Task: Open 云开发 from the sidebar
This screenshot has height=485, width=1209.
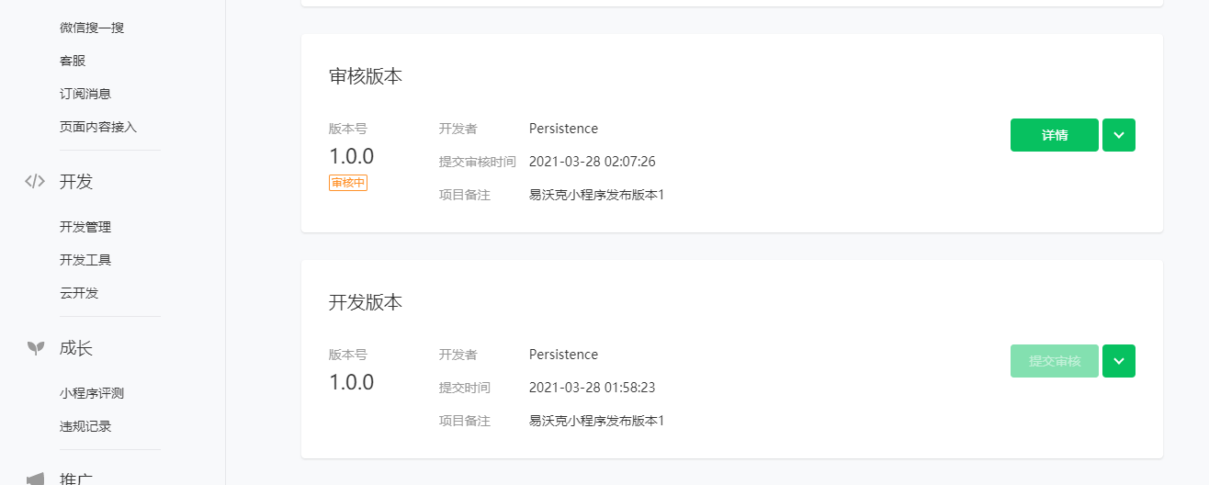Action: tap(79, 293)
